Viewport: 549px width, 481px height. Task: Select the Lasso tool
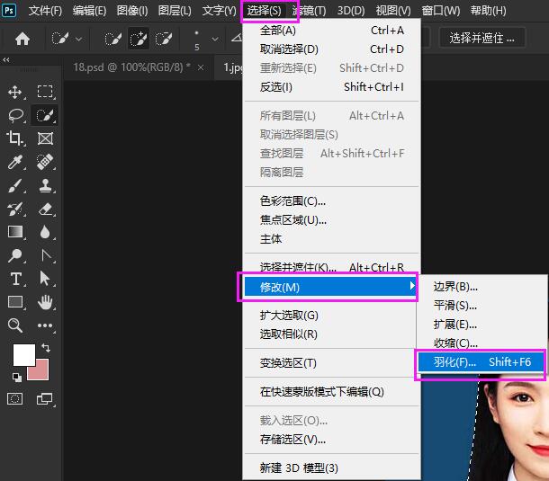click(15, 115)
